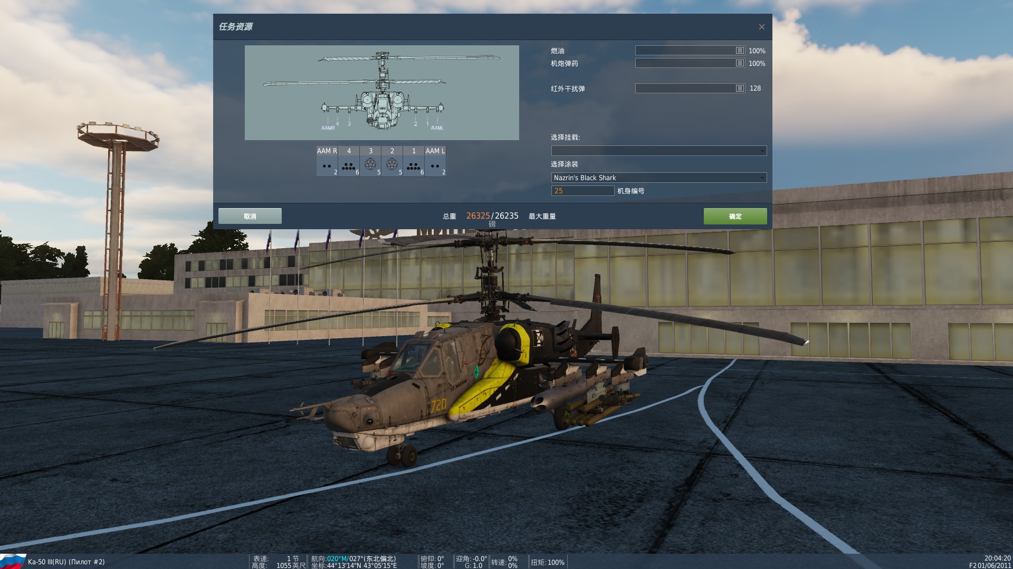This screenshot has height=569, width=1013.
Task: Select the AAM L pylon slot
Action: [435, 165]
